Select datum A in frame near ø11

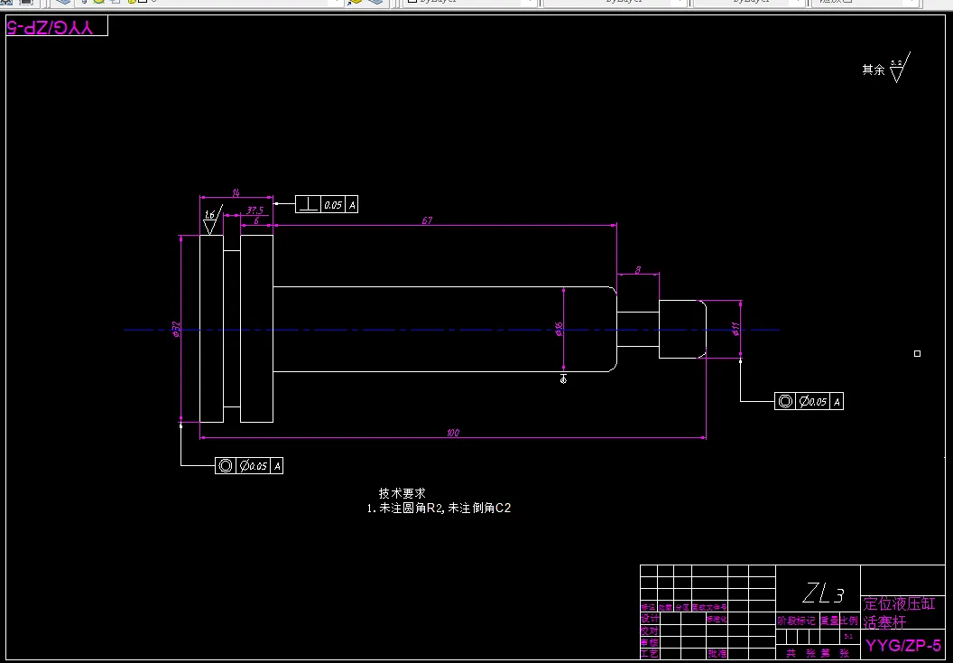click(x=837, y=402)
